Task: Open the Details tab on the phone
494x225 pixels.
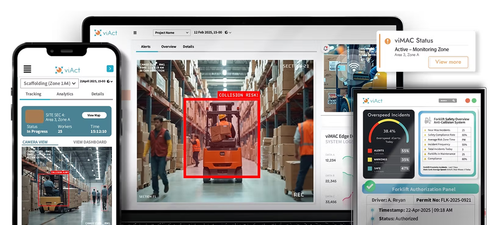Action: tap(98, 94)
